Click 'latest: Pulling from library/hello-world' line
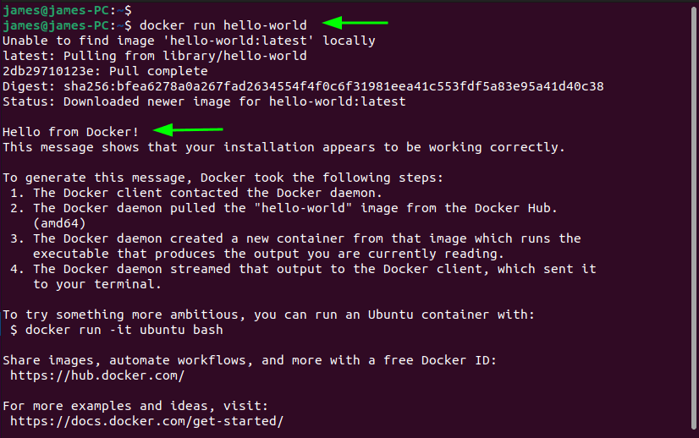699x438 pixels. click(x=155, y=56)
